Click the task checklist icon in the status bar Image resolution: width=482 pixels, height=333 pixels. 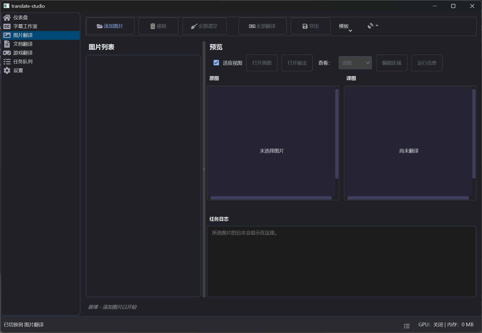point(406,326)
